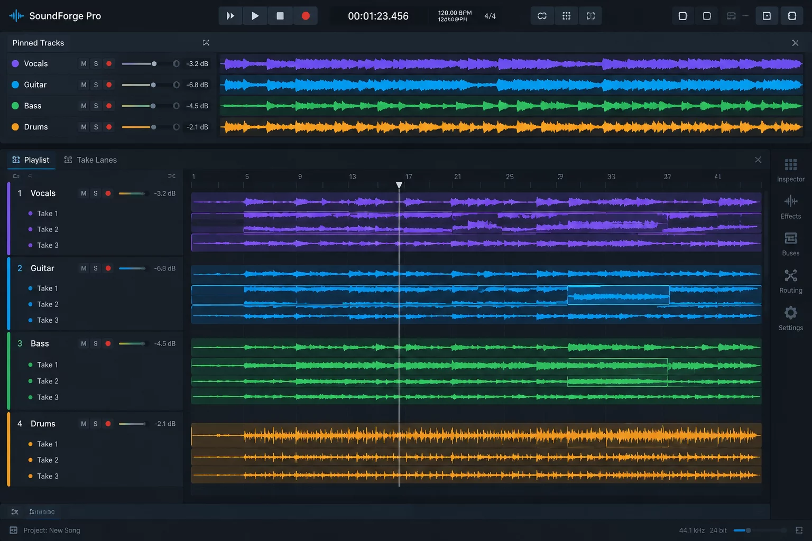Image resolution: width=812 pixels, height=541 pixels.
Task: Switch to the Take Lanes tab
Action: click(90, 160)
